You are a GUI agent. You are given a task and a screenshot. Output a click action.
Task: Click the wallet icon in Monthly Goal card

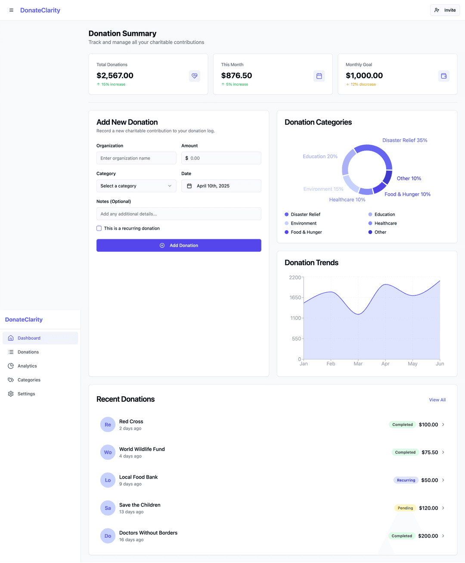point(444,76)
